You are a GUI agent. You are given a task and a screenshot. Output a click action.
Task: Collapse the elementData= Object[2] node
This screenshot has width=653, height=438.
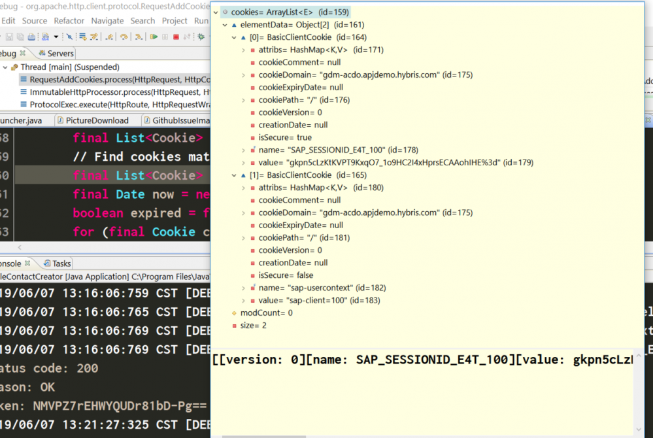tap(225, 25)
